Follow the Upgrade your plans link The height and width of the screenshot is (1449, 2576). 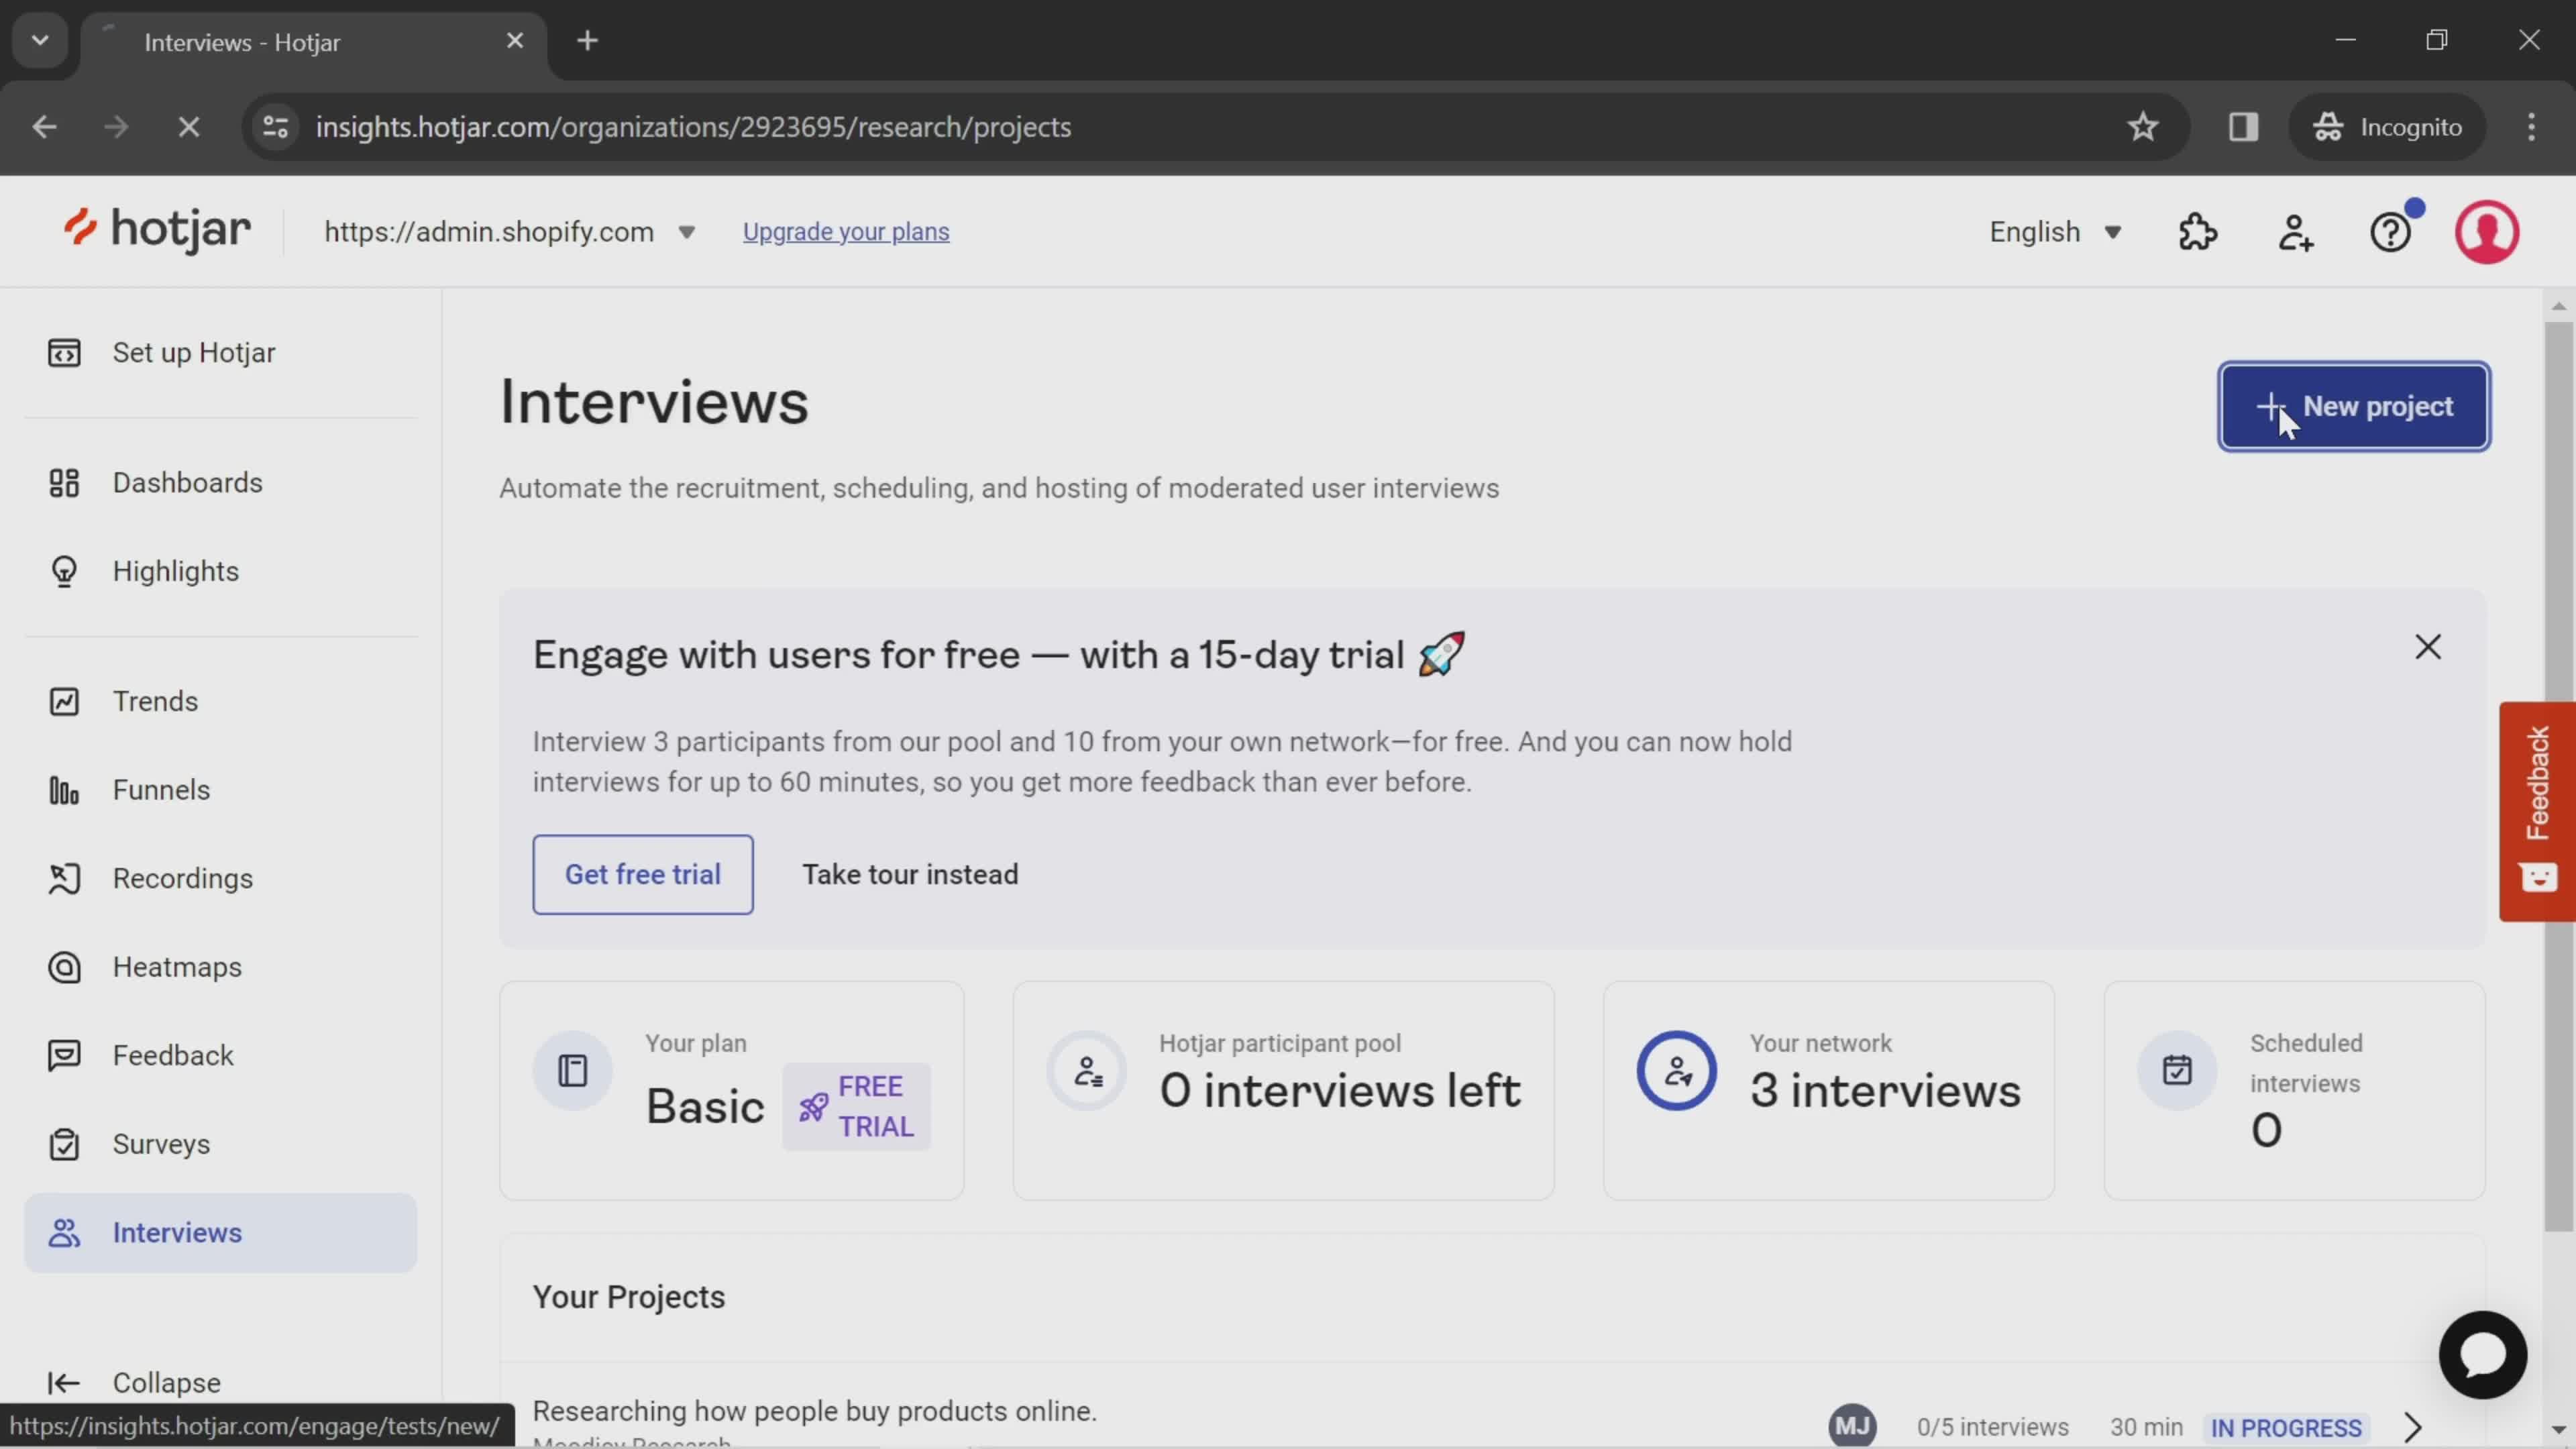point(846,232)
